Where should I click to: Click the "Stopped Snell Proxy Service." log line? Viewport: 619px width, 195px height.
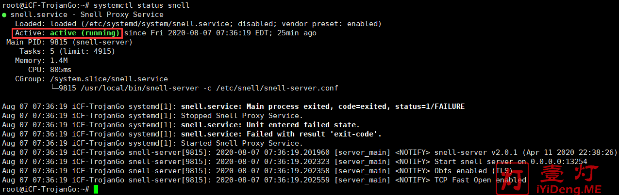242,116
